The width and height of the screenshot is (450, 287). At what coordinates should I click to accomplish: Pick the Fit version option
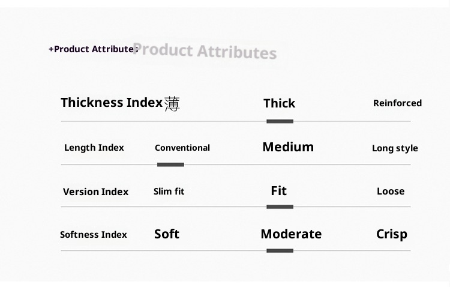(x=279, y=191)
